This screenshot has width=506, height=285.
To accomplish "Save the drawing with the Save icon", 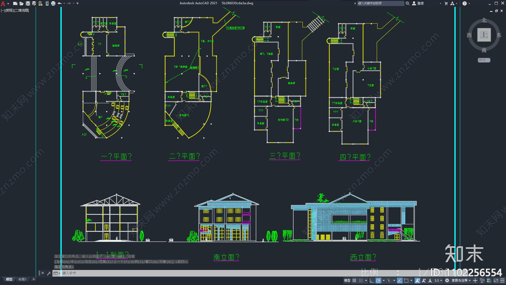I will [28, 3].
